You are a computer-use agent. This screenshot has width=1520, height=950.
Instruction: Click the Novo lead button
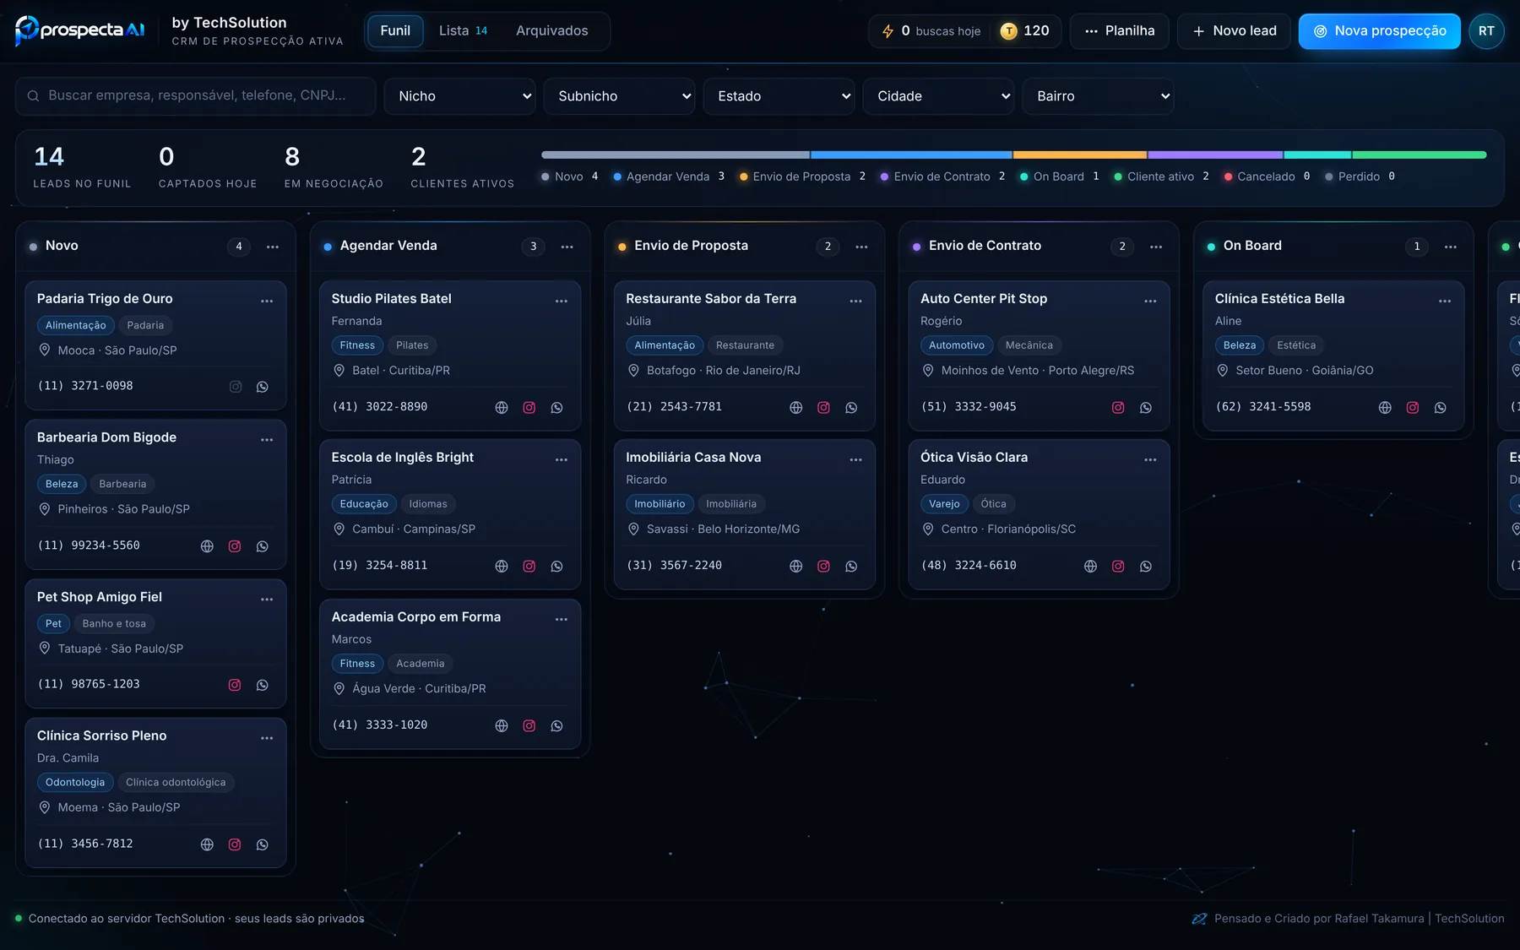click(1234, 31)
